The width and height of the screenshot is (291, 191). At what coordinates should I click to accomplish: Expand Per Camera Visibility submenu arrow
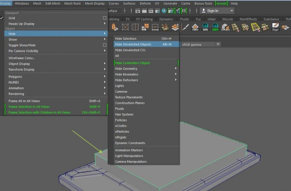[x=105, y=50]
